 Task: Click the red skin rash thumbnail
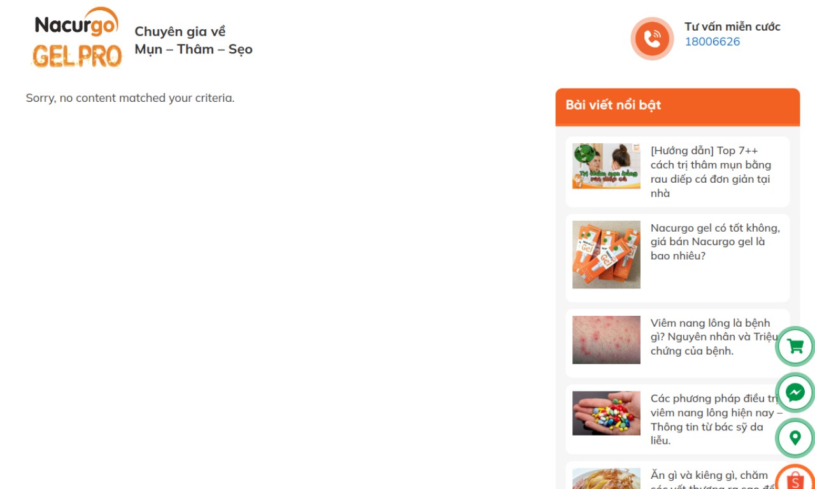606,340
